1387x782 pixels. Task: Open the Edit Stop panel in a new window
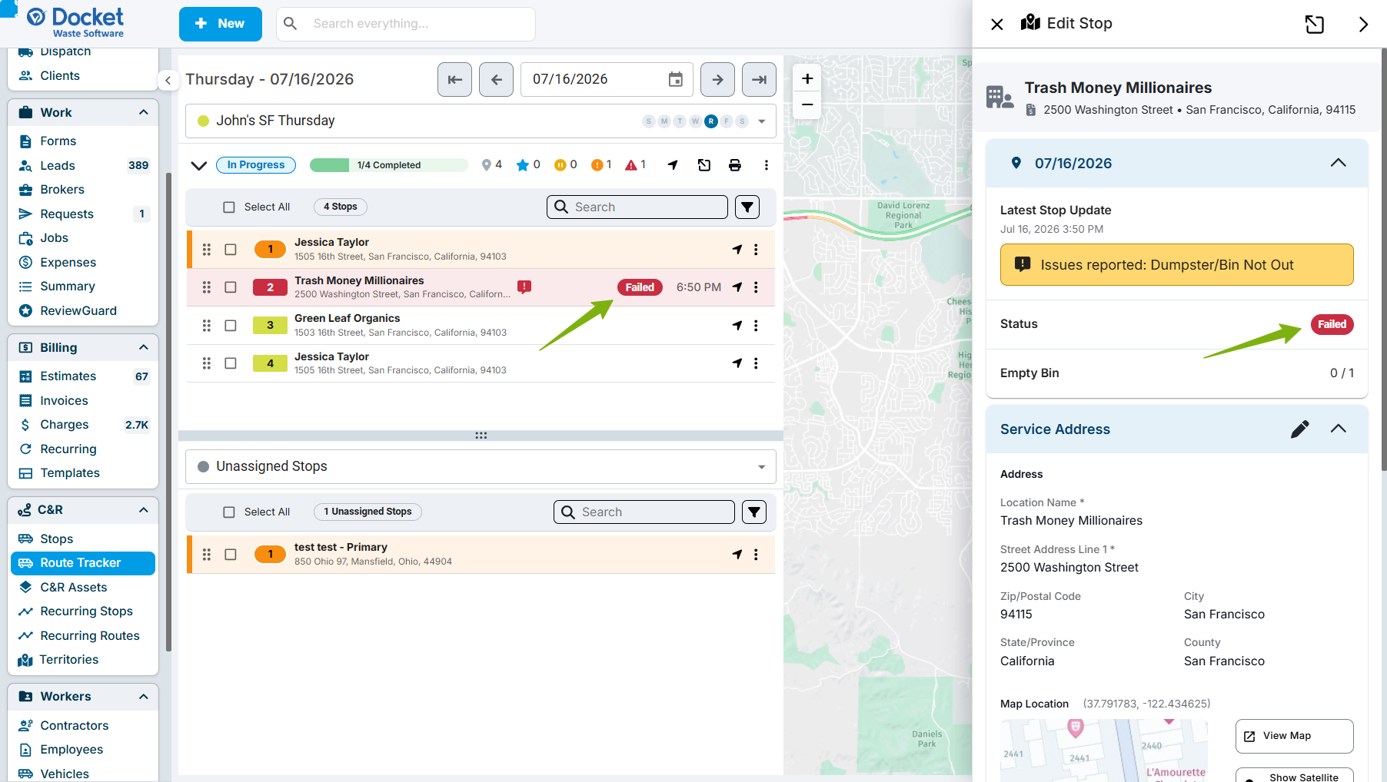tap(1315, 25)
